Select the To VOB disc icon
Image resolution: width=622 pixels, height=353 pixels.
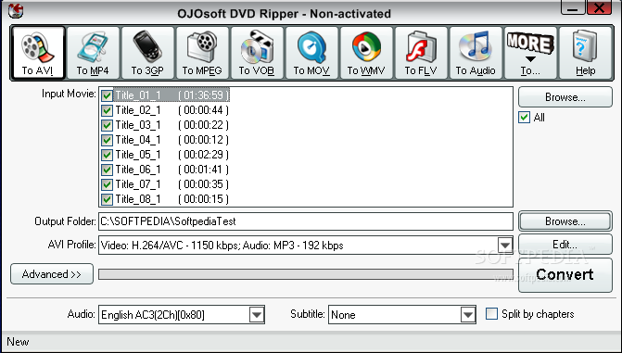pos(257,53)
